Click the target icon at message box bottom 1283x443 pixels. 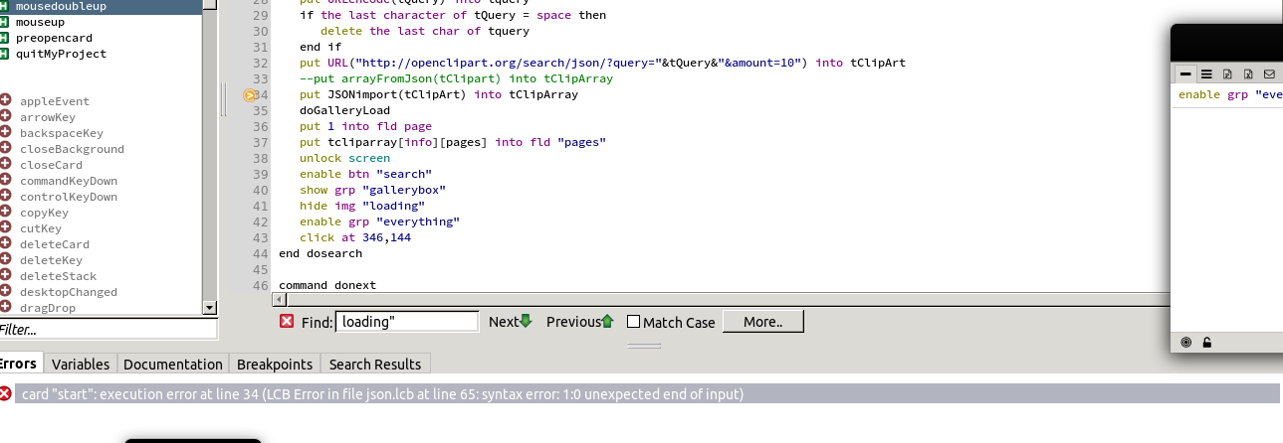[1185, 343]
